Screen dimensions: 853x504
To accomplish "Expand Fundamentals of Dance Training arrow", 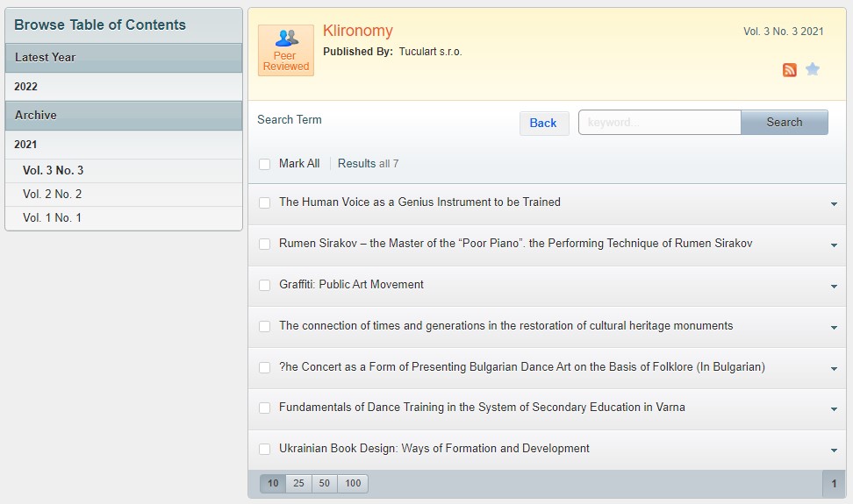I will [834, 408].
